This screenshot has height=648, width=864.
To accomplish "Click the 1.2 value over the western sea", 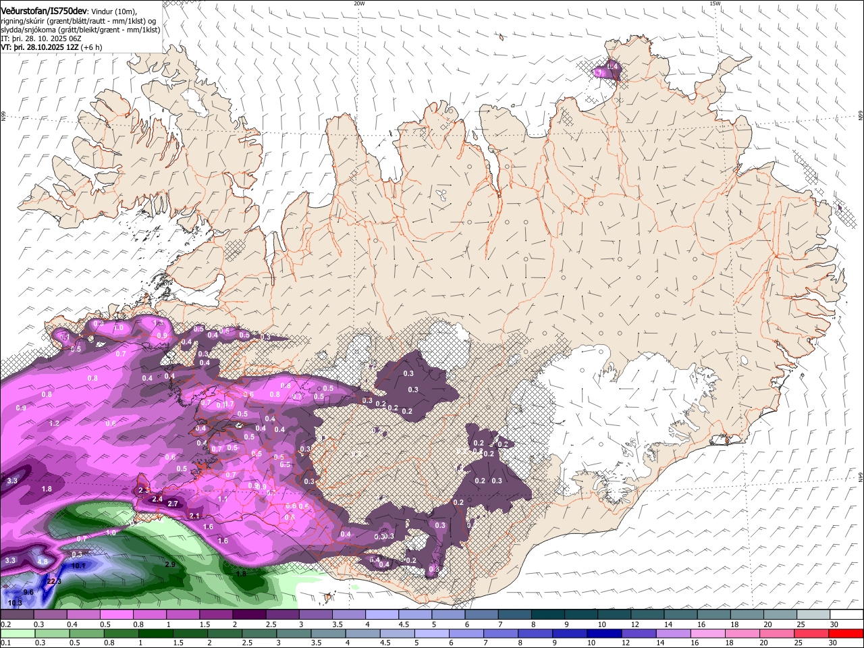I will click(x=55, y=423).
